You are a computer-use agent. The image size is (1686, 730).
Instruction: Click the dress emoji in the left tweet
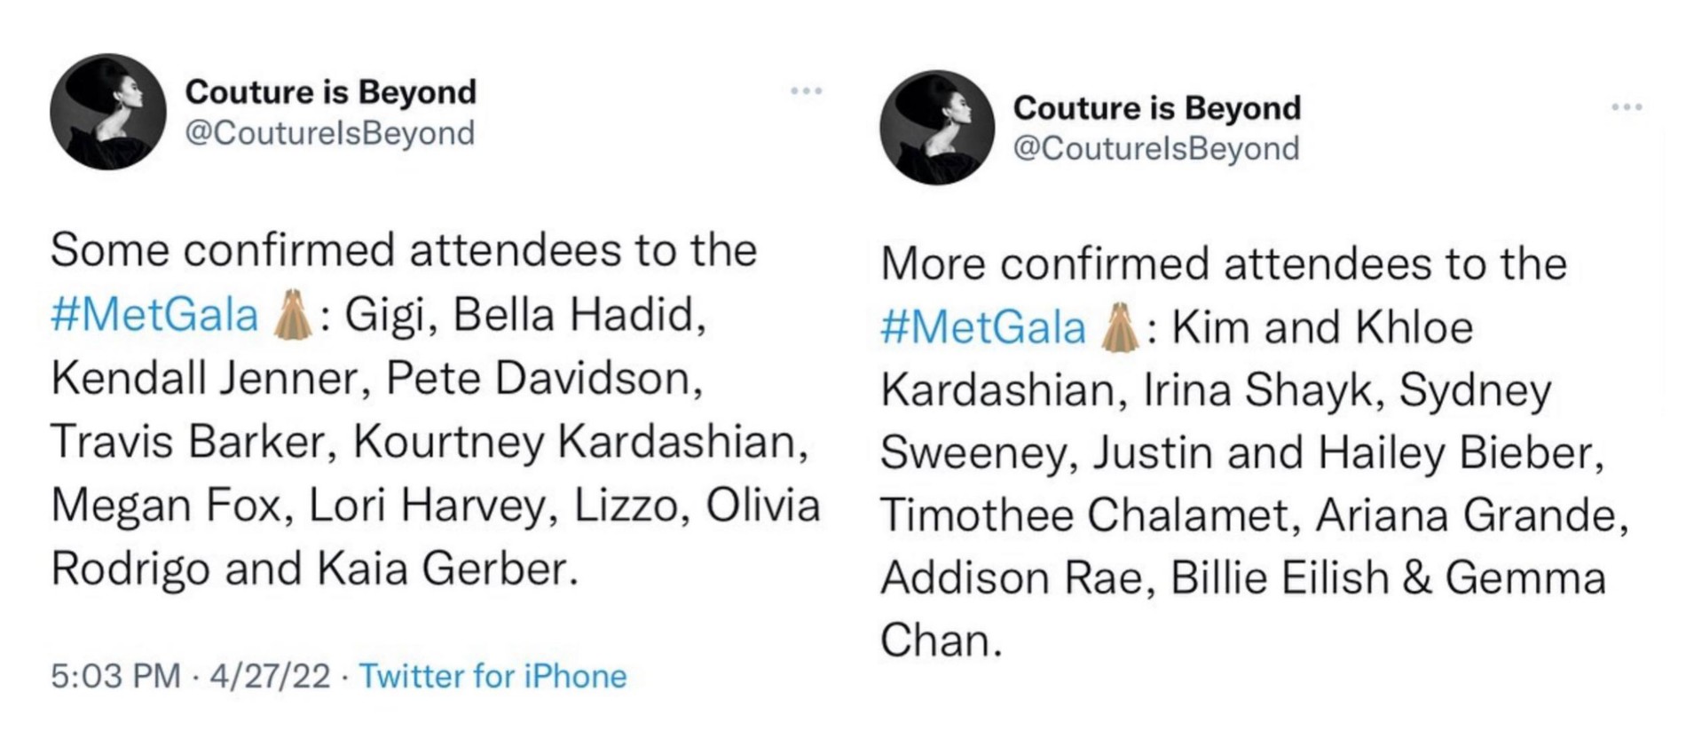point(293,317)
